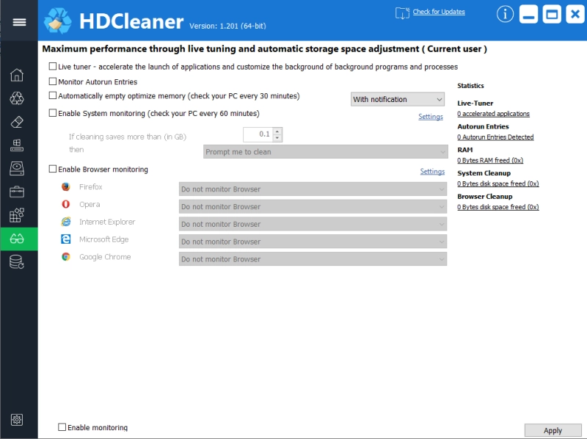Click 0 Autorun Entries Detected link
The height and width of the screenshot is (439, 587).
click(495, 137)
